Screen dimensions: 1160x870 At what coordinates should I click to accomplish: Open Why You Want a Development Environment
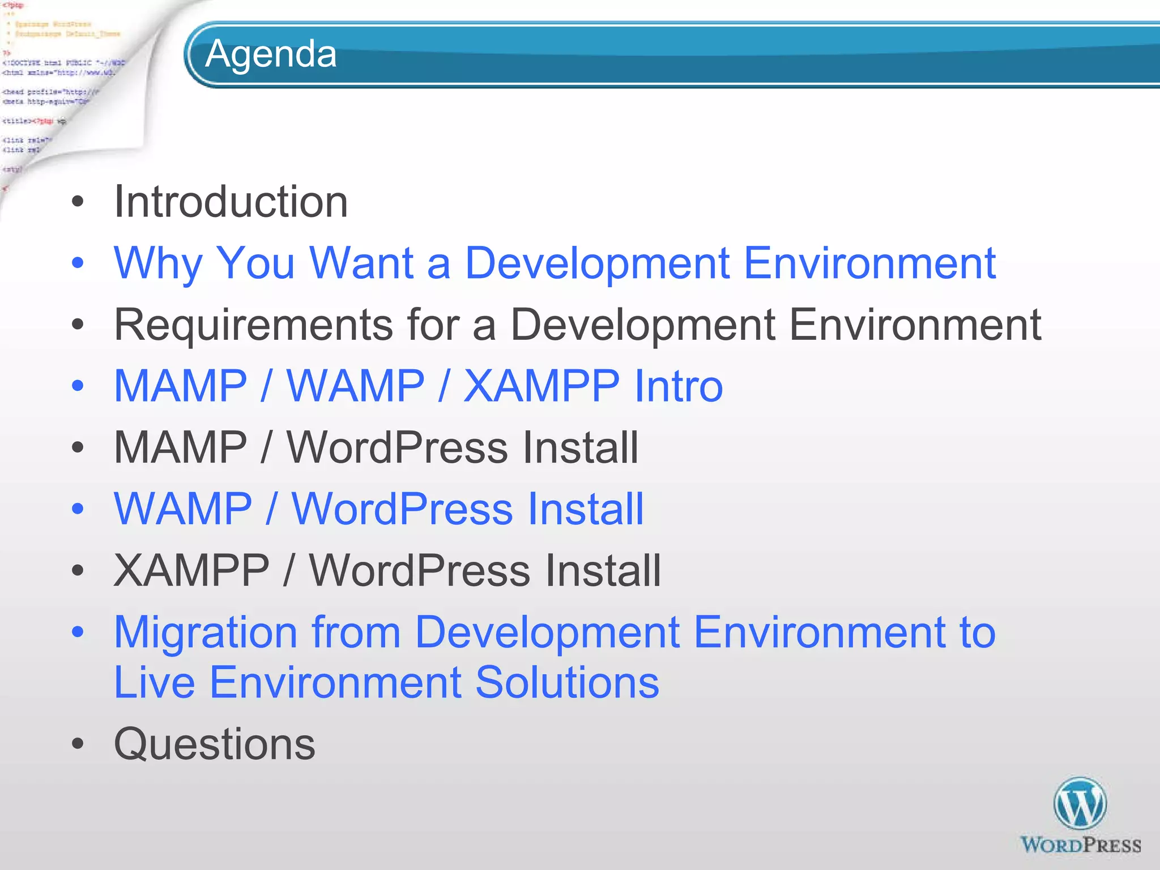click(x=554, y=263)
